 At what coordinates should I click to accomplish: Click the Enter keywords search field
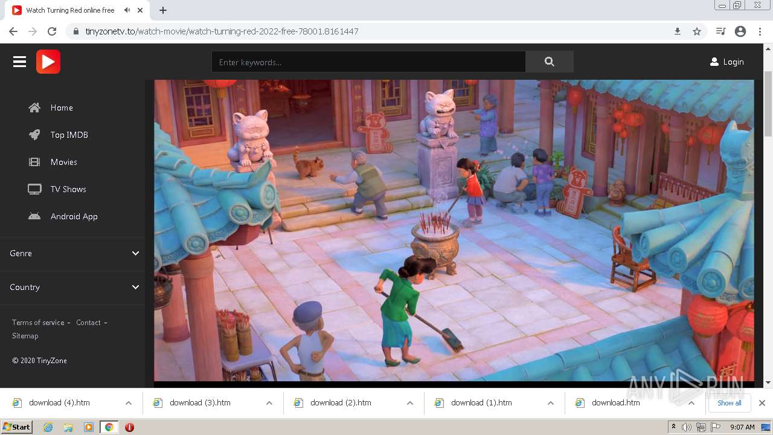[x=368, y=62]
